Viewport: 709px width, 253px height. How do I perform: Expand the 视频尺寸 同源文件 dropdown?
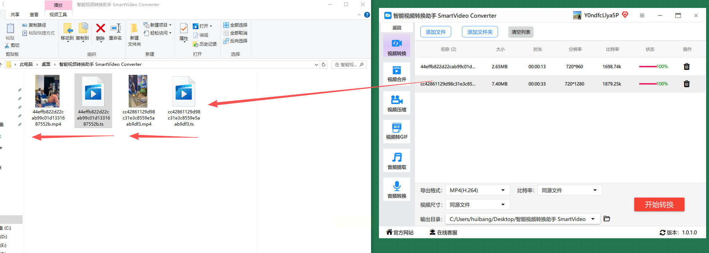click(503, 204)
